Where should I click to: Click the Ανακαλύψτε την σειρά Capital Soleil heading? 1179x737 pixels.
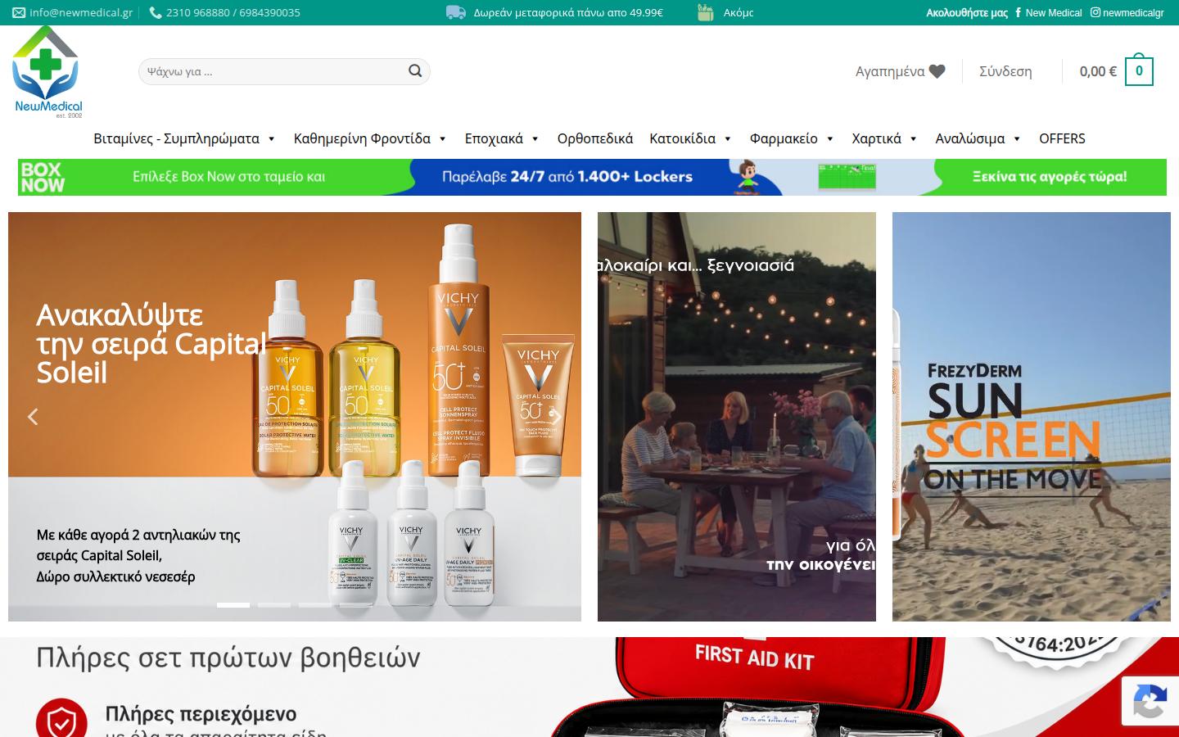pyautogui.click(x=151, y=344)
